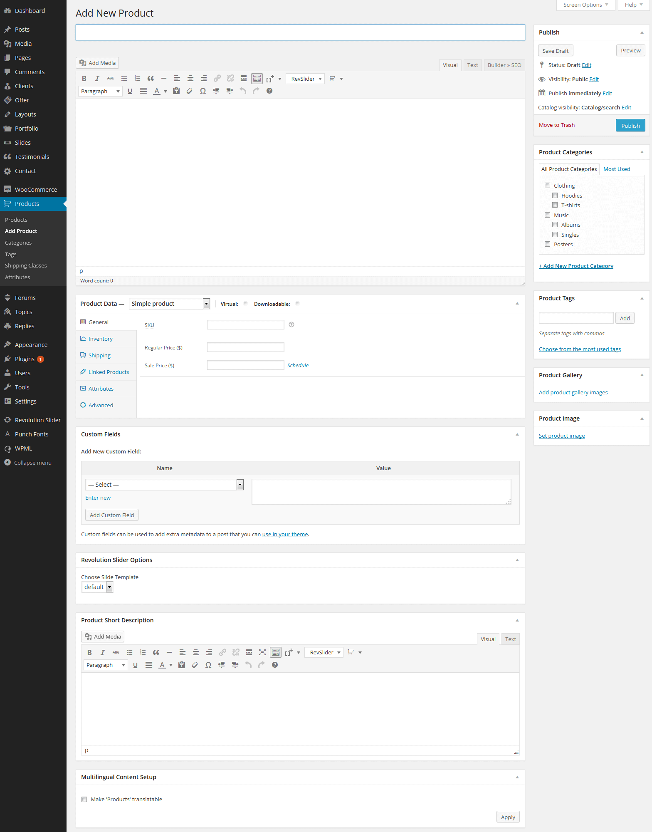Viewport: 652px width, 832px height.
Task: Click the special character Omega icon in main editor
Action: [x=203, y=91]
